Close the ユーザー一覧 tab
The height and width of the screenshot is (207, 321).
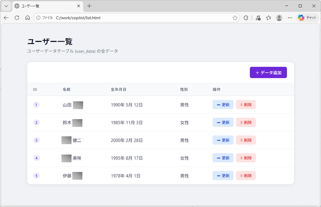coord(79,6)
